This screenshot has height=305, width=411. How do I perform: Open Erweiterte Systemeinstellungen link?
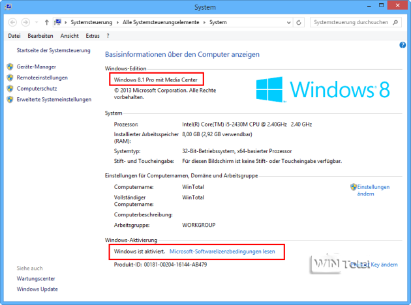pos(54,100)
